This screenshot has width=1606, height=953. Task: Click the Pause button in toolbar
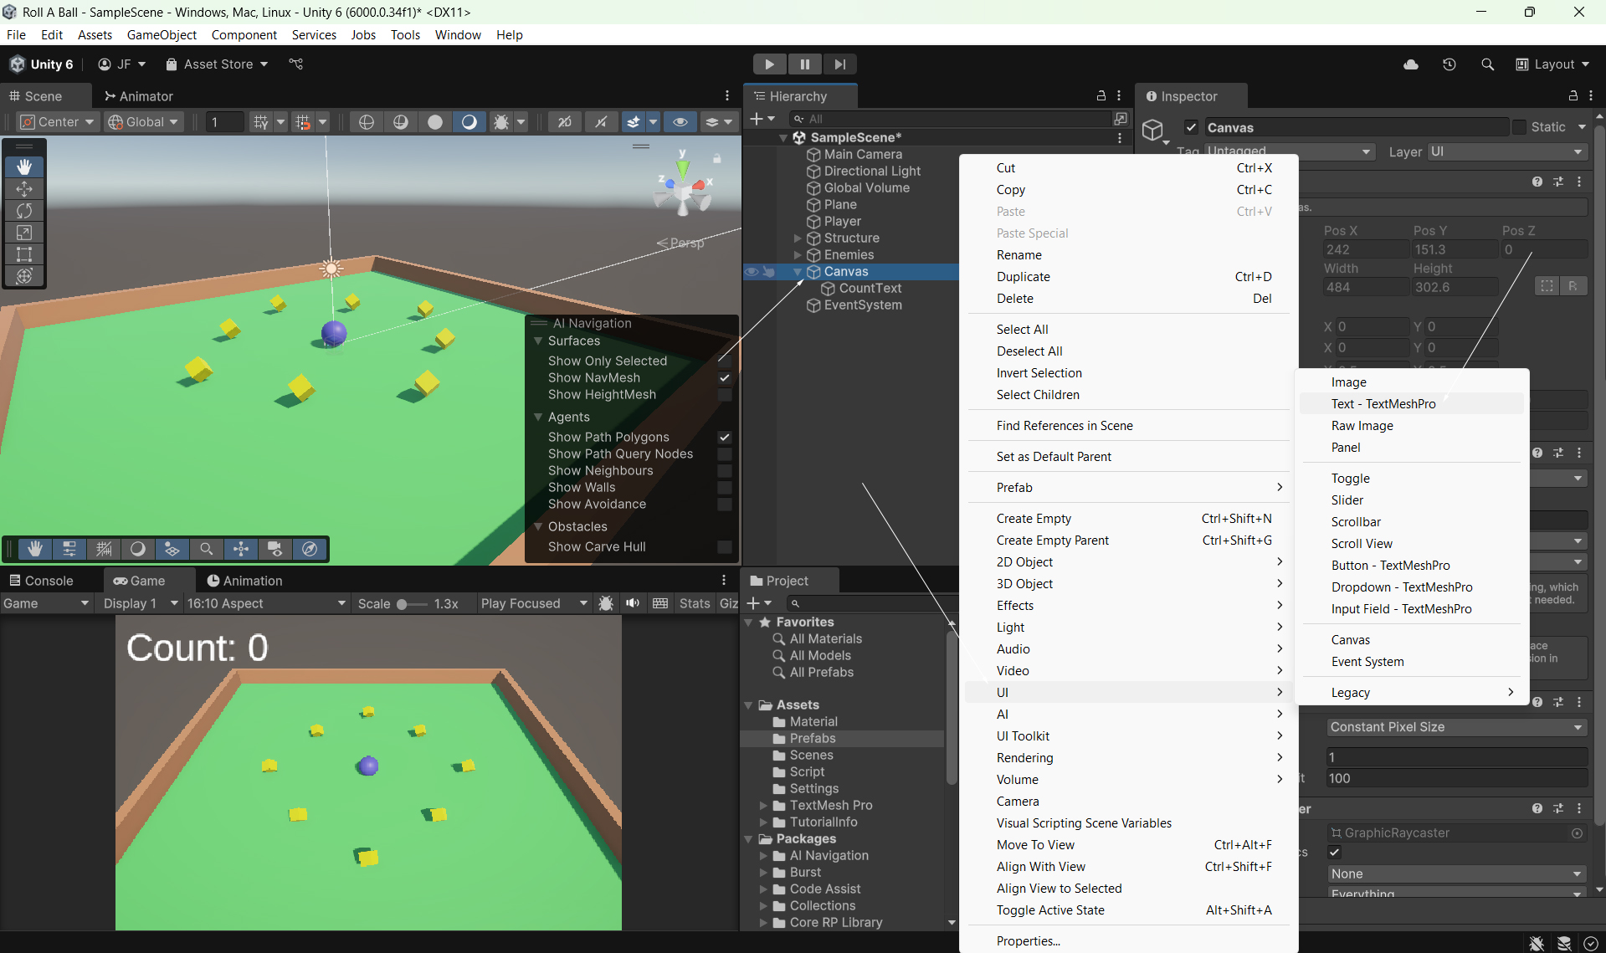click(804, 64)
